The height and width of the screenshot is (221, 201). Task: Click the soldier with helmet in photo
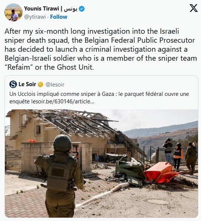60,175
